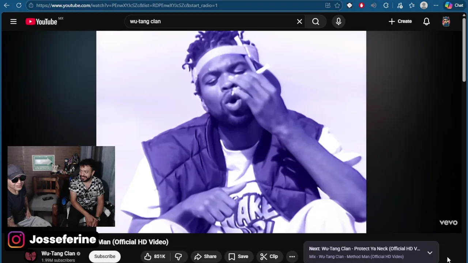
Task: Like the video with 851K likes
Action: click(155, 257)
